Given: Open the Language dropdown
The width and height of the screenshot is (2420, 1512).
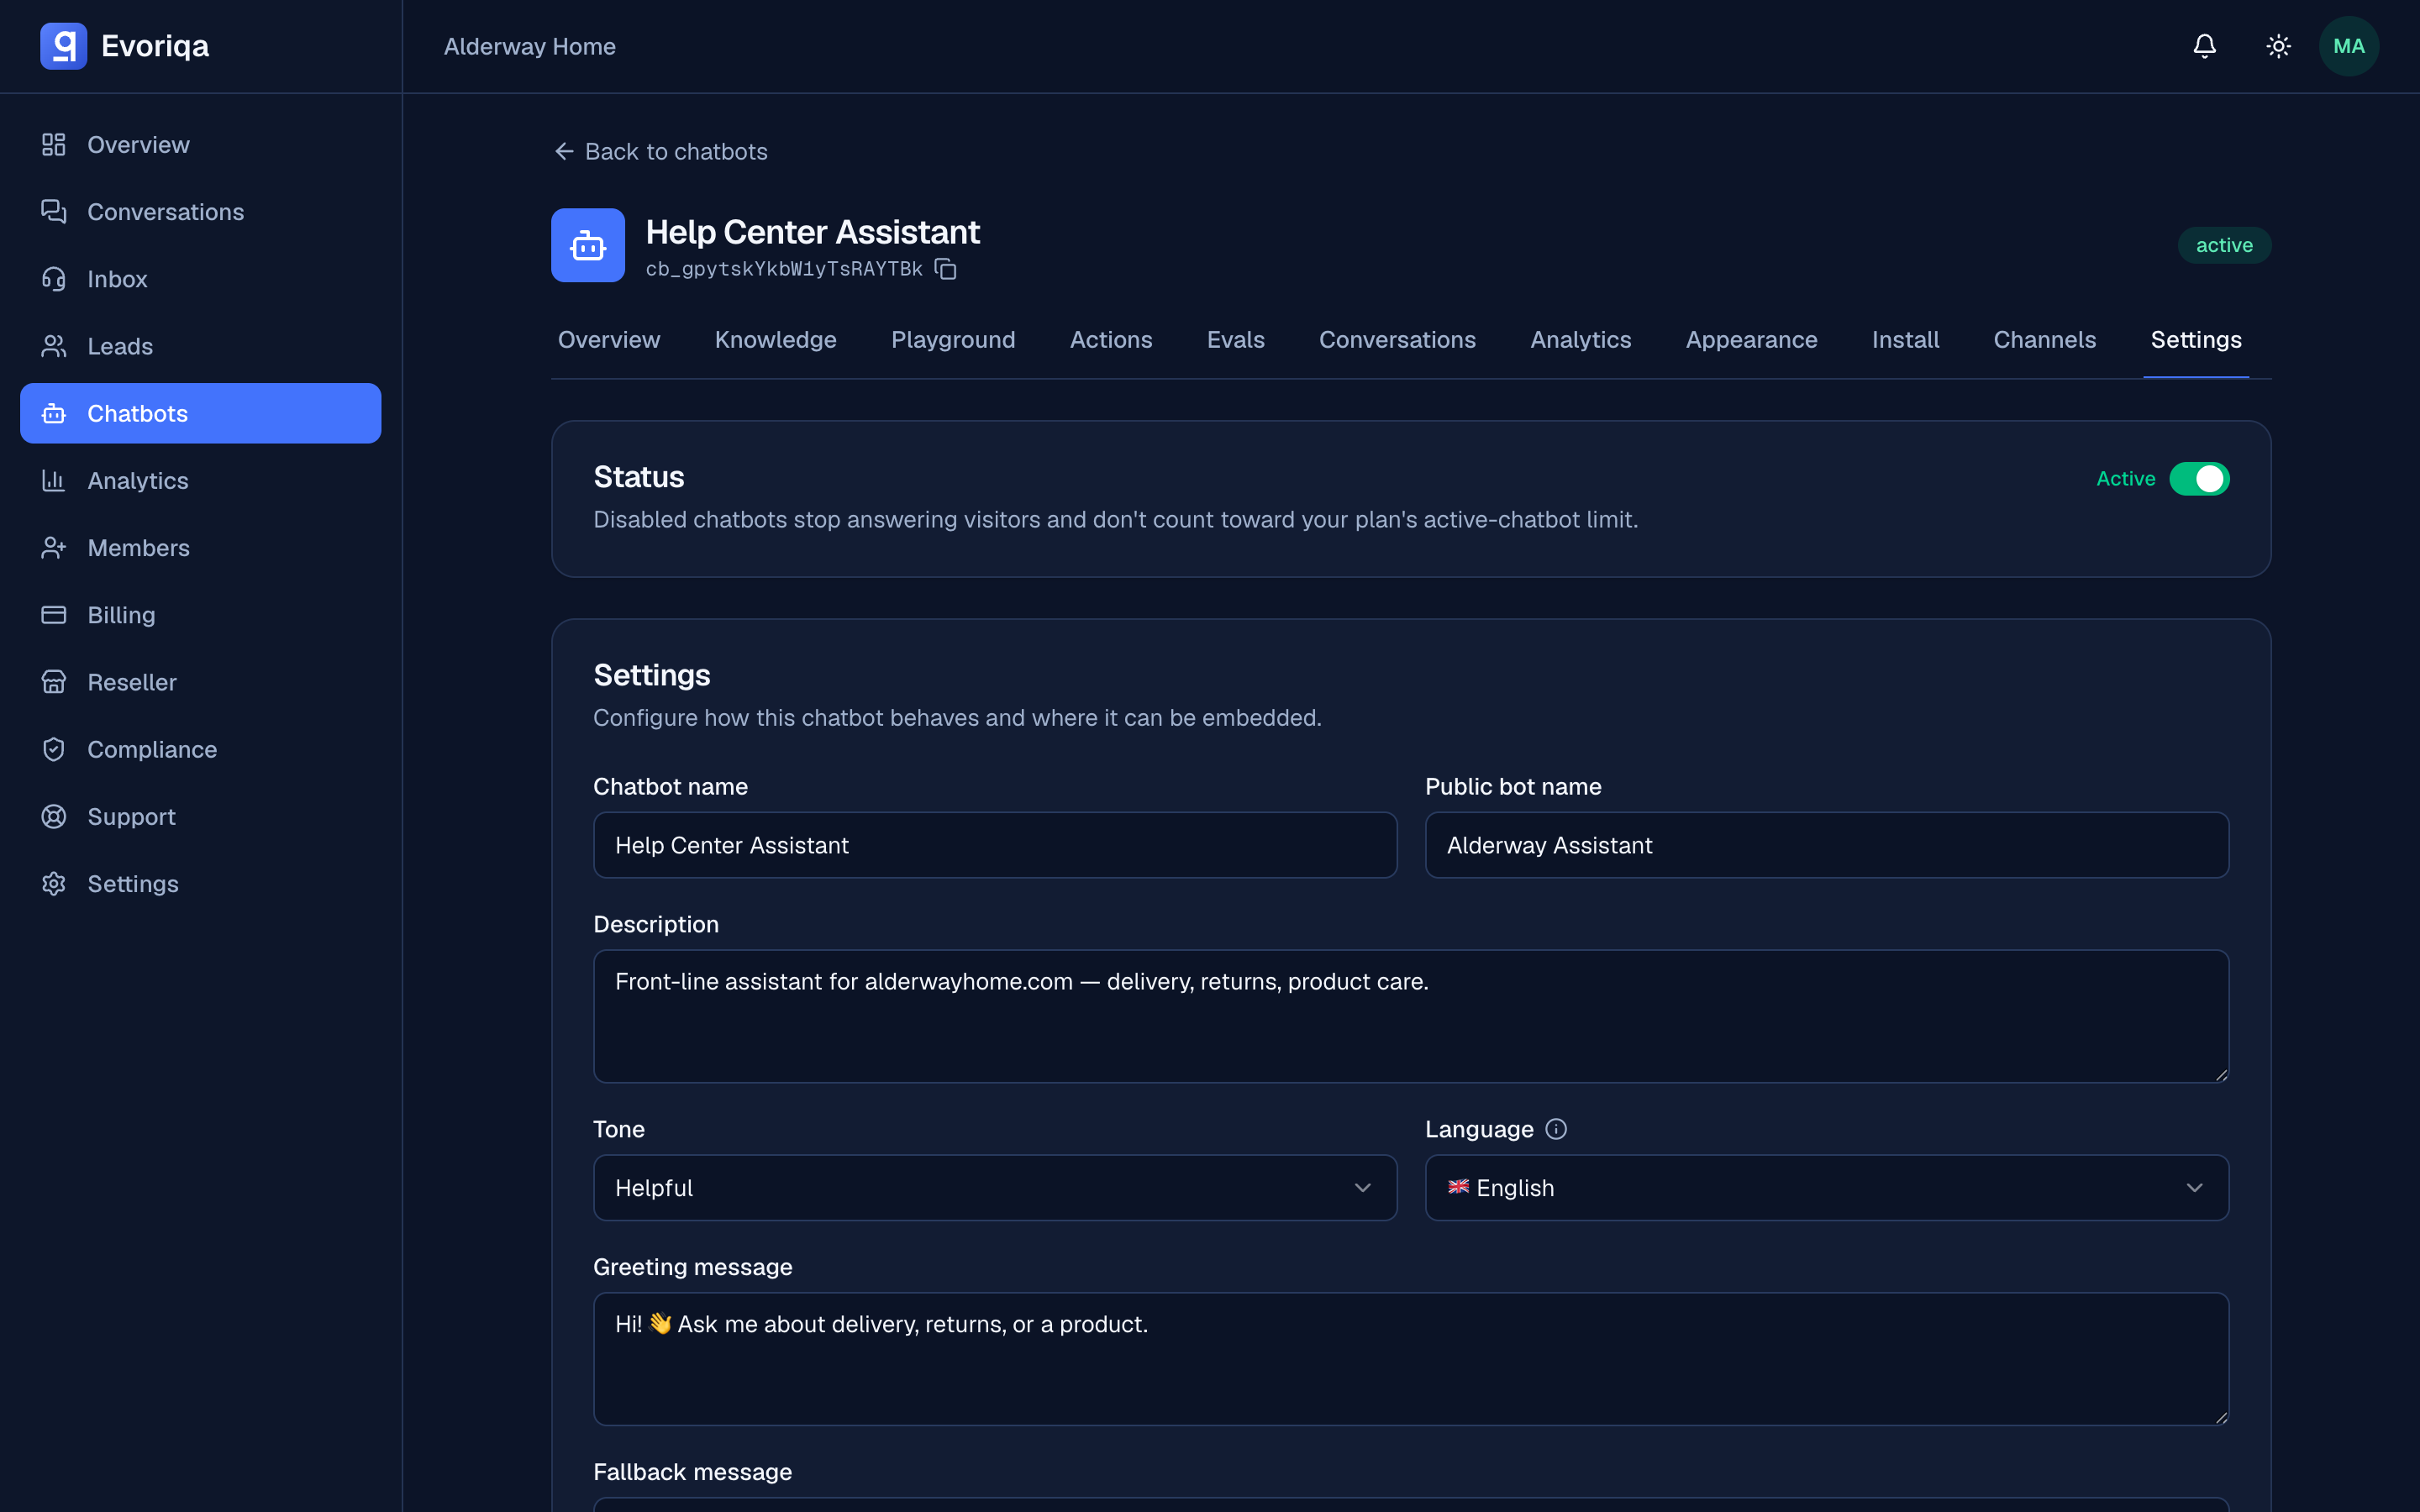Looking at the screenshot, I should click(1826, 1187).
